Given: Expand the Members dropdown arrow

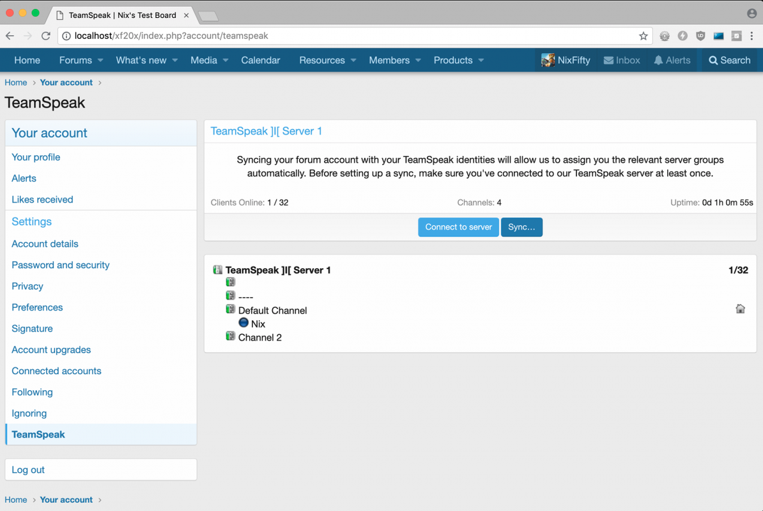Looking at the screenshot, I should pos(418,60).
